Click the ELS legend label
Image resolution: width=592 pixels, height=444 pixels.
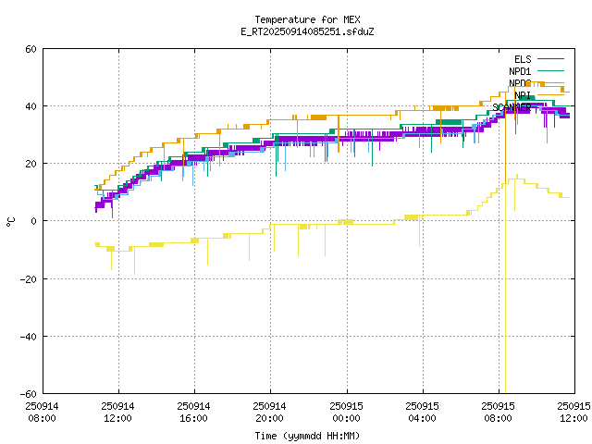coord(523,59)
